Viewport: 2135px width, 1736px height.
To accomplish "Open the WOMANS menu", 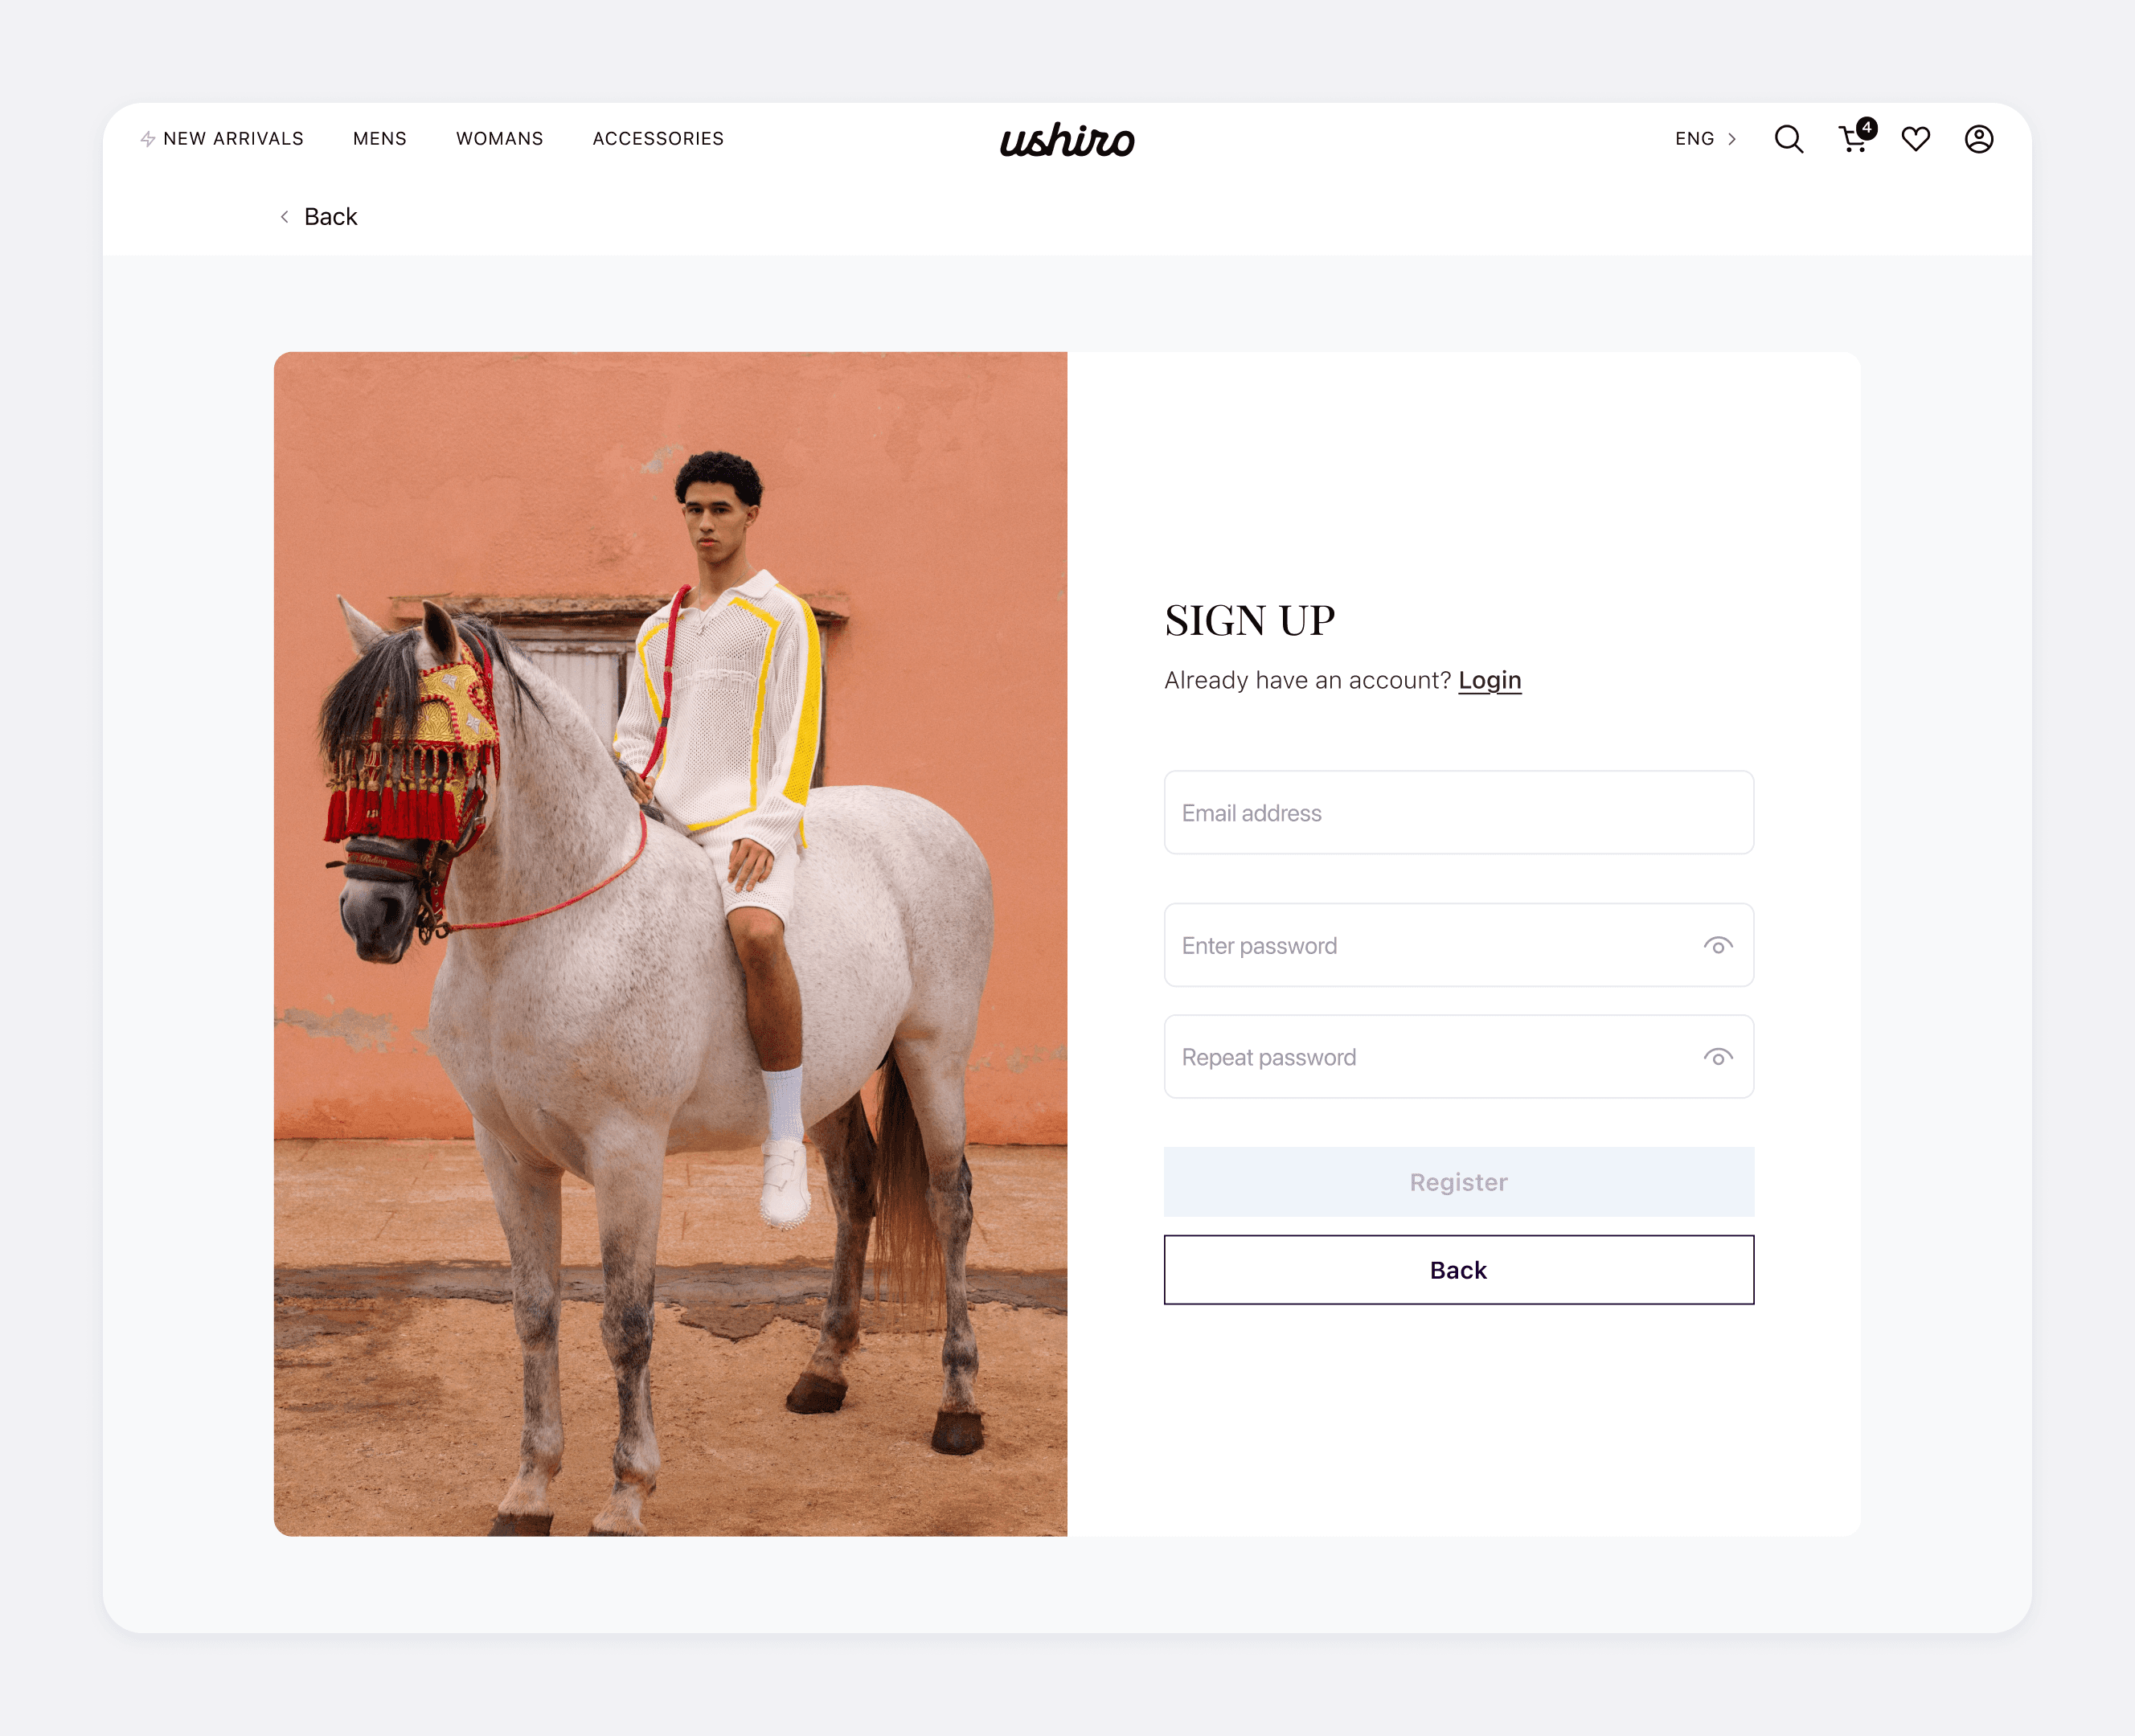I will tap(500, 139).
